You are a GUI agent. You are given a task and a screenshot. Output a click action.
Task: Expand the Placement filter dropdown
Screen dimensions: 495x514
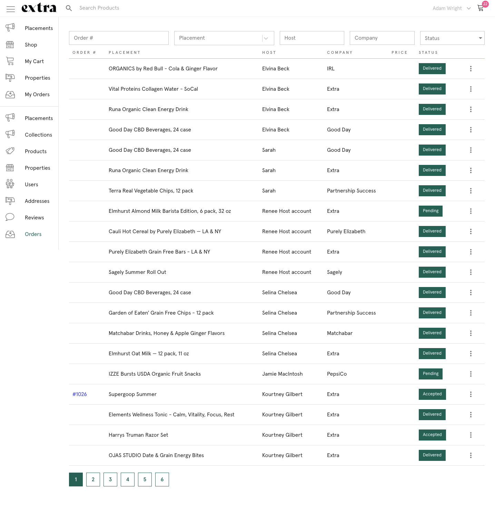[x=266, y=38]
